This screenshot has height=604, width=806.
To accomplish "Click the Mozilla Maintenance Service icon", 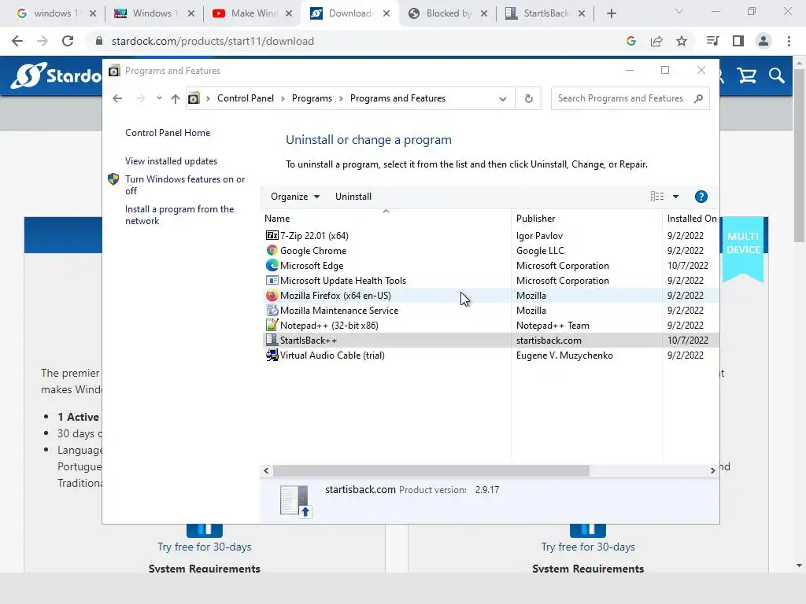I will pyautogui.click(x=272, y=310).
